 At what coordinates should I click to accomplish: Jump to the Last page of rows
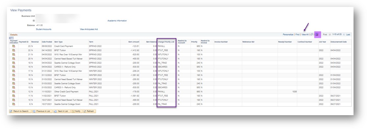[x=348, y=35]
